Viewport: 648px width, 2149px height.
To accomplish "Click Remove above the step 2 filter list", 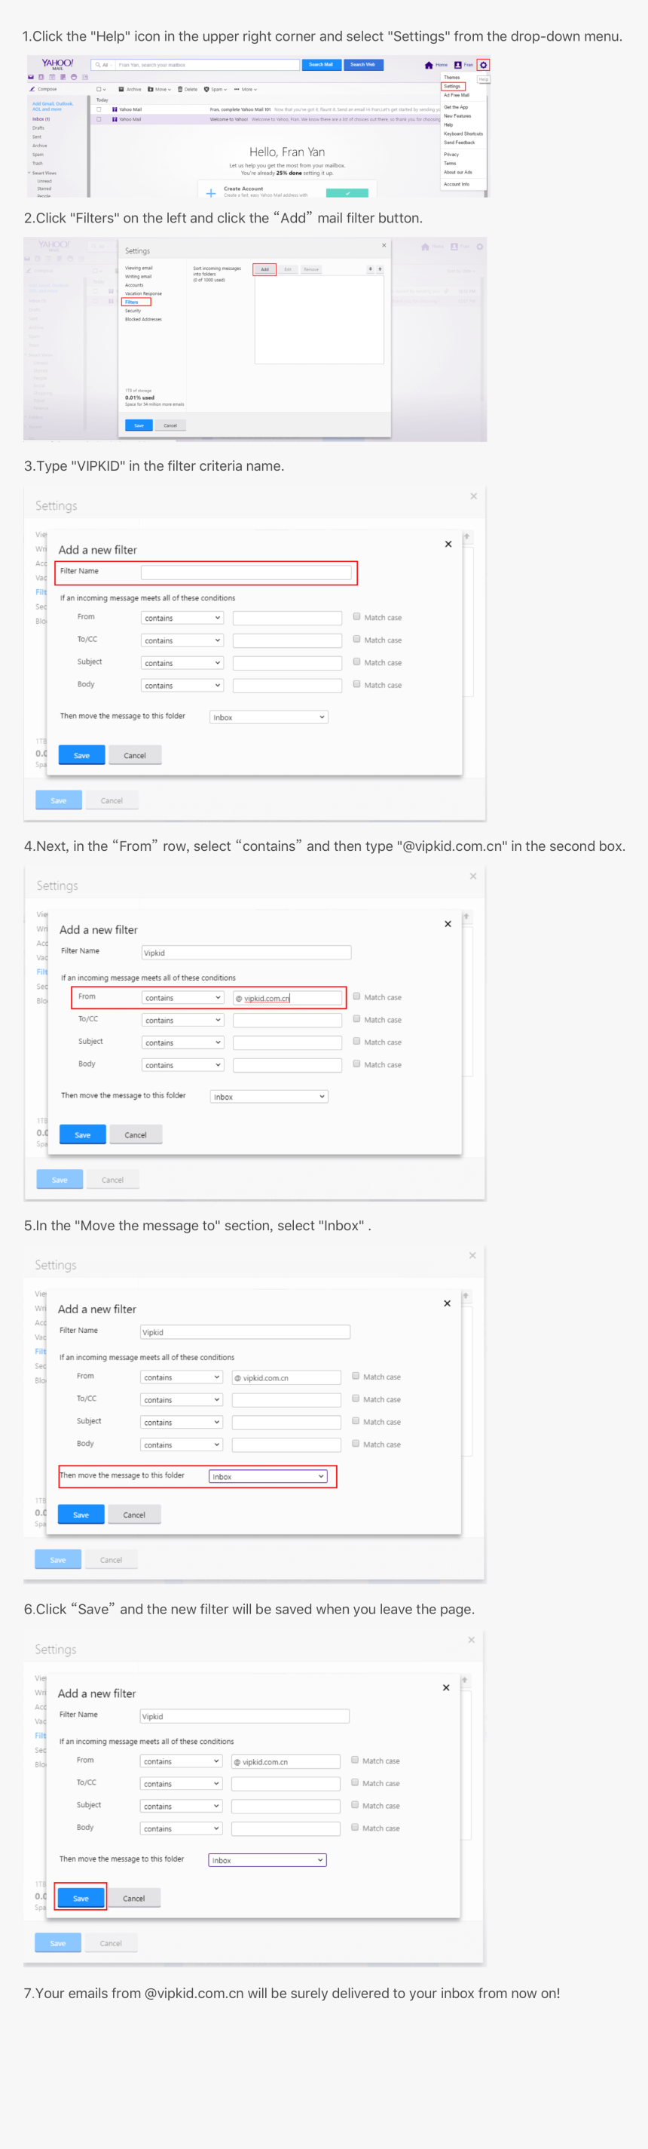I will [x=310, y=269].
